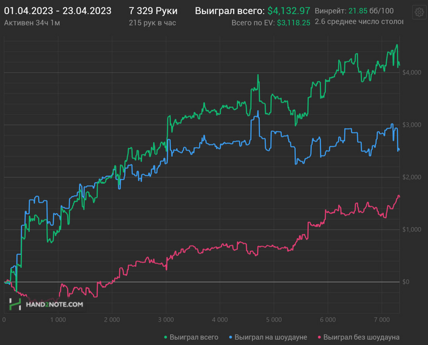Toggle the 'Выиграл на шоудауне' legend series
428x345 pixels.
(x=268, y=337)
